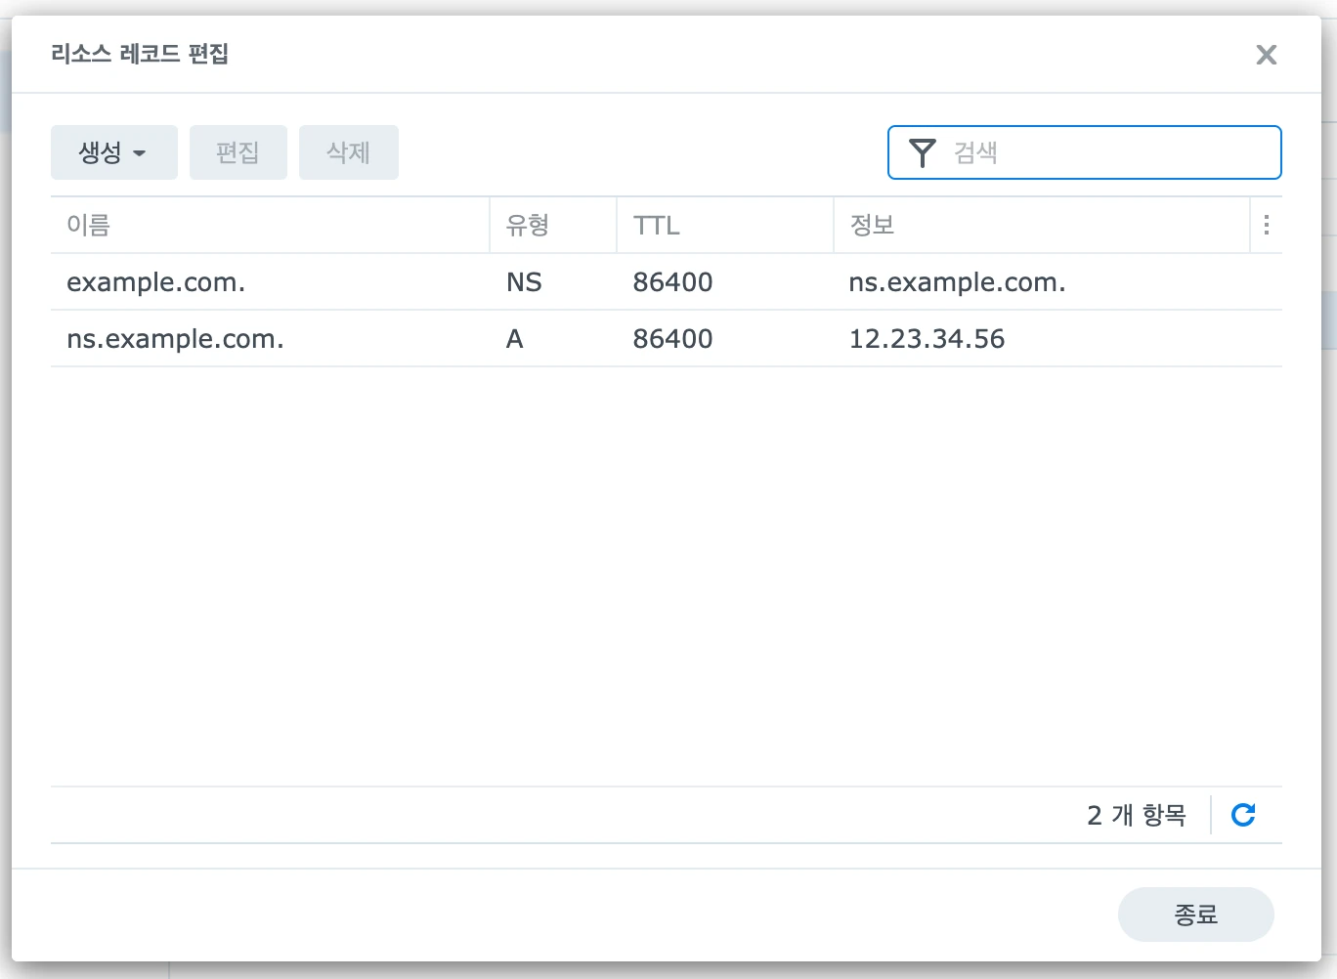Click the 삭제 button

[349, 152]
